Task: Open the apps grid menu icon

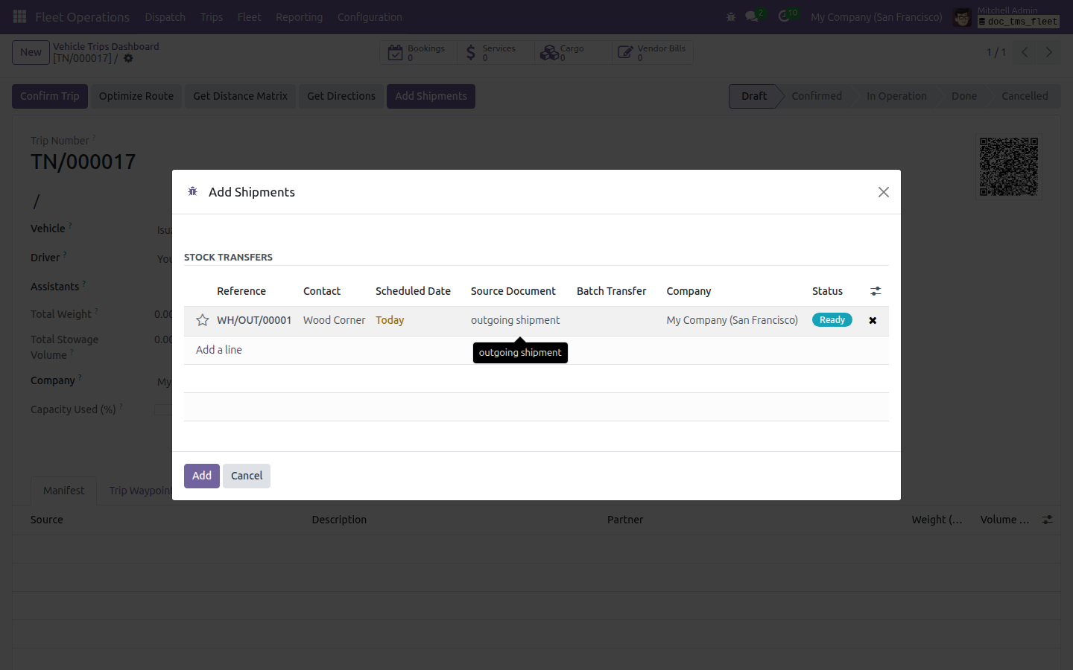Action: [x=20, y=16]
